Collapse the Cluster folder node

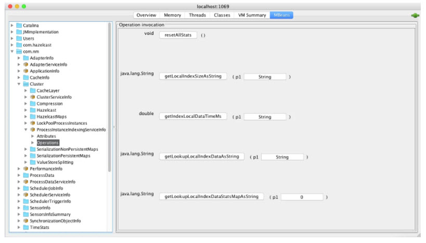click(19, 84)
